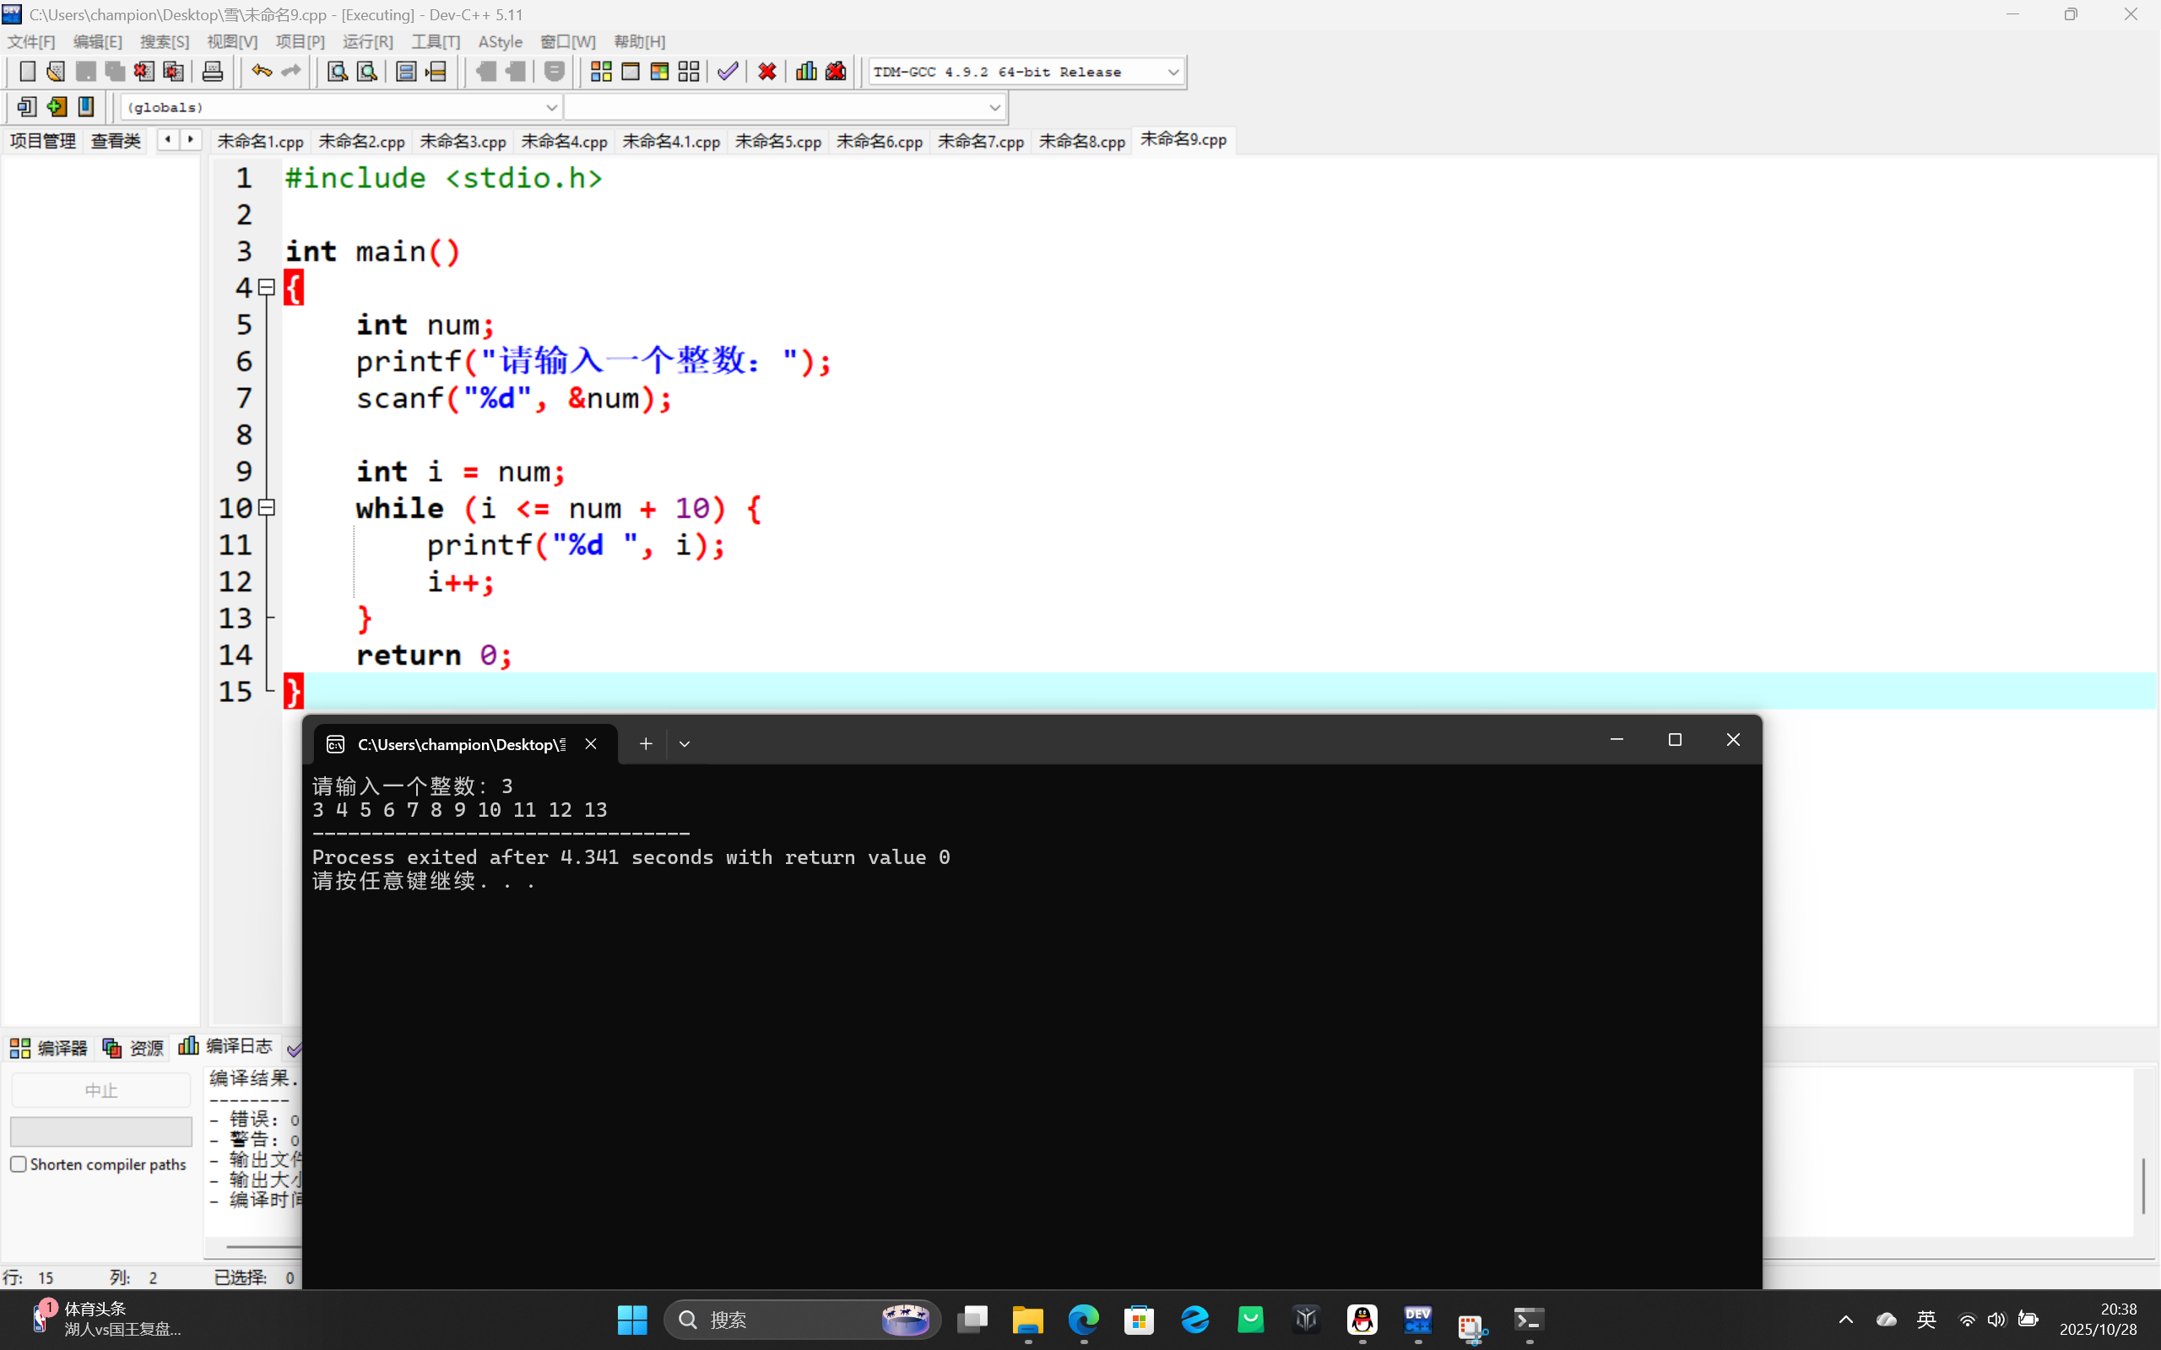Open the TDM-GCC compiler selection dropdown

pos(1173,72)
